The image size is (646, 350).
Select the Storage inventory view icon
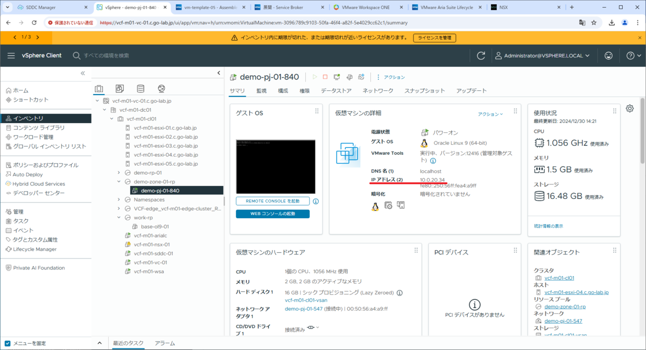click(x=141, y=89)
